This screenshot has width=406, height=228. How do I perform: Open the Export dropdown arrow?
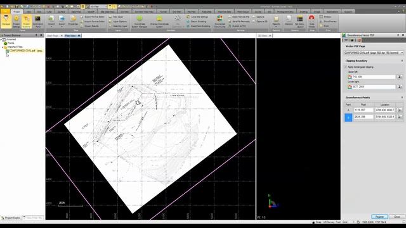(62, 27)
